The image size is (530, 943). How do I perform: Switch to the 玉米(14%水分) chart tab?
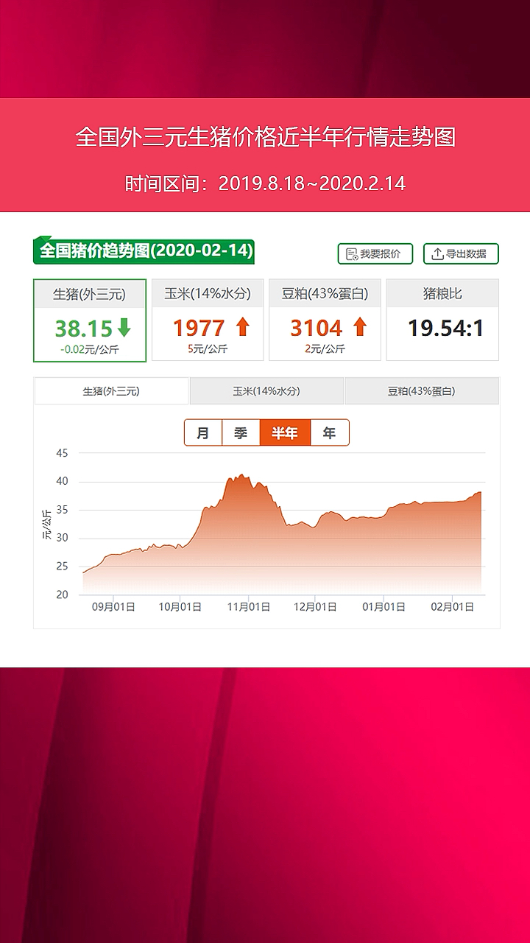pyautogui.click(x=266, y=391)
